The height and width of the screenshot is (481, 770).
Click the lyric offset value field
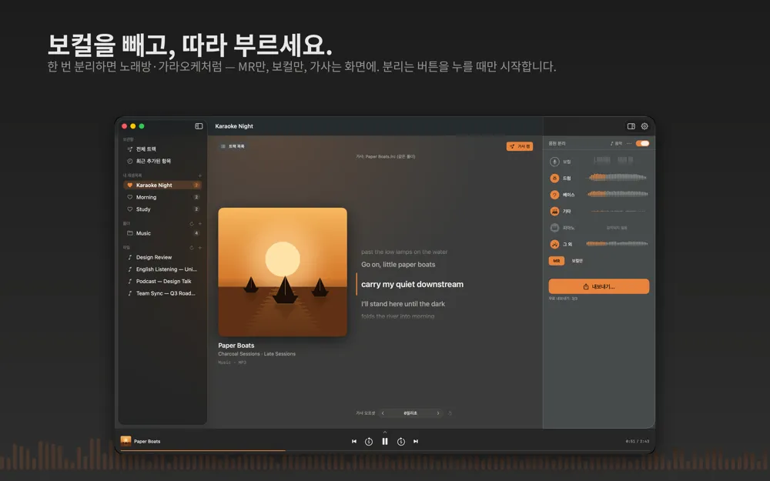410,413
